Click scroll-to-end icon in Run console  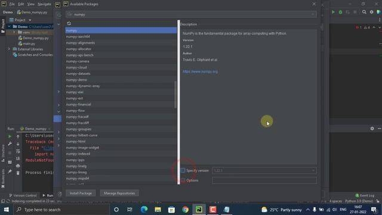[18, 158]
